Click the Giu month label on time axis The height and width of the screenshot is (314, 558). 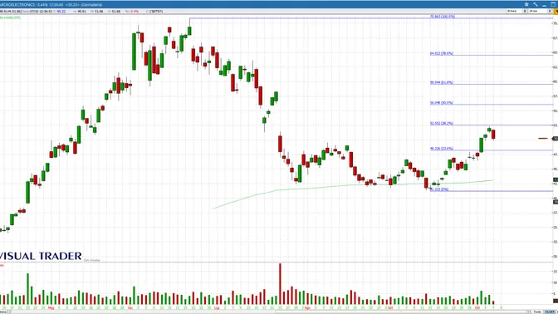pyautogui.click(x=130, y=307)
